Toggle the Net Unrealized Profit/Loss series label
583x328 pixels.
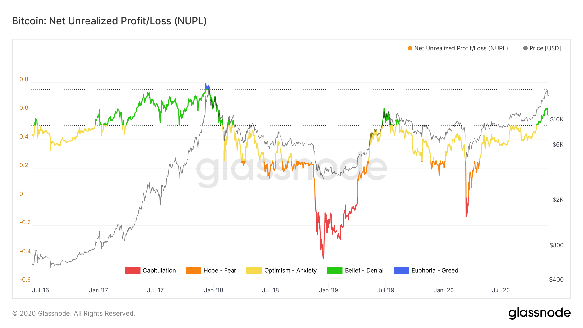[461, 48]
